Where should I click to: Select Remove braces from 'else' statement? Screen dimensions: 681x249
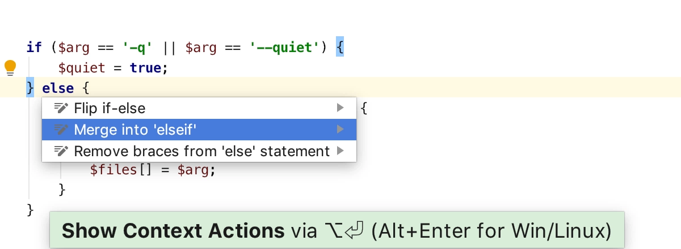[x=199, y=151]
